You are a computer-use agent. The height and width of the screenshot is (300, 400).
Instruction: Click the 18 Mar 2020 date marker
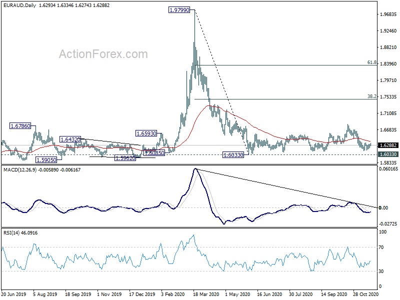(x=206, y=294)
